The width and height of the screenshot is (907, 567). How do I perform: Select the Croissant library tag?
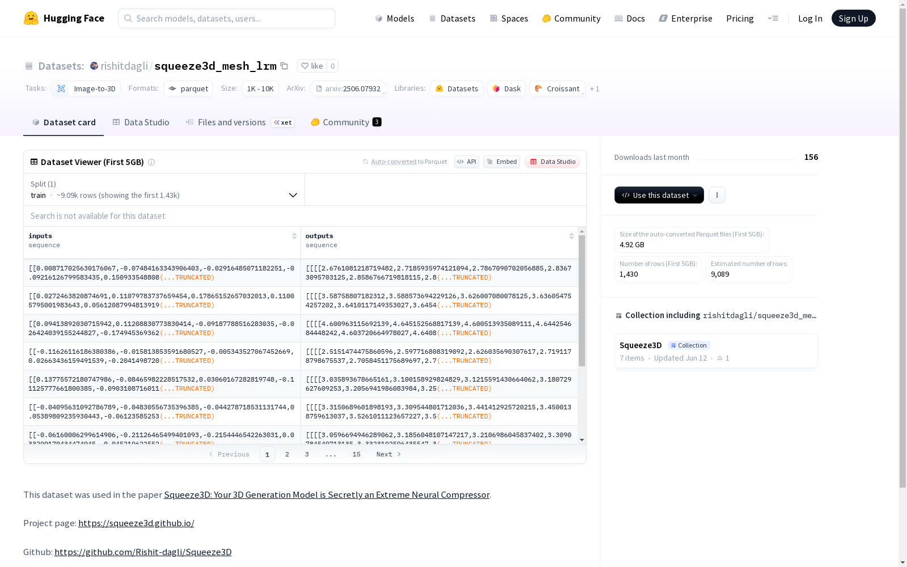tap(557, 88)
